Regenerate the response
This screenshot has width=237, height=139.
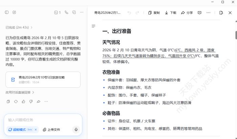pos(16,101)
